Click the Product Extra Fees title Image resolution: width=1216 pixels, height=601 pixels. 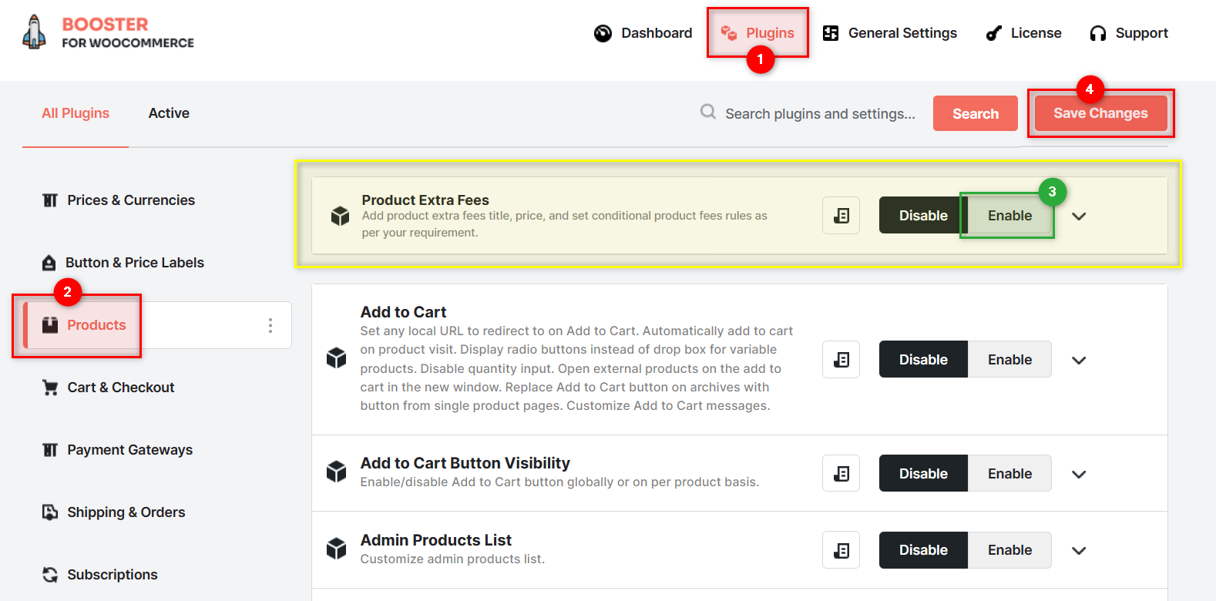coord(425,200)
